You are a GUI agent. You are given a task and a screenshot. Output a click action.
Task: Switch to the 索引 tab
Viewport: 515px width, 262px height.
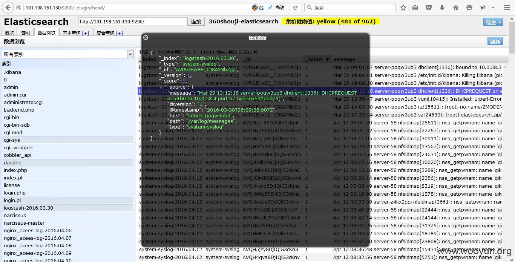pyautogui.click(x=26, y=33)
